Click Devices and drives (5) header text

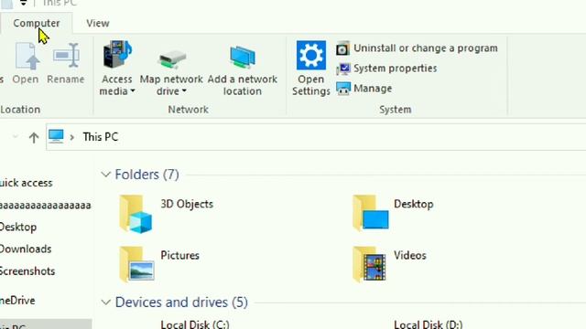181,302
